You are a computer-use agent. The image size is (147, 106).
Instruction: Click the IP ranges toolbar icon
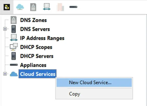(47, 7)
